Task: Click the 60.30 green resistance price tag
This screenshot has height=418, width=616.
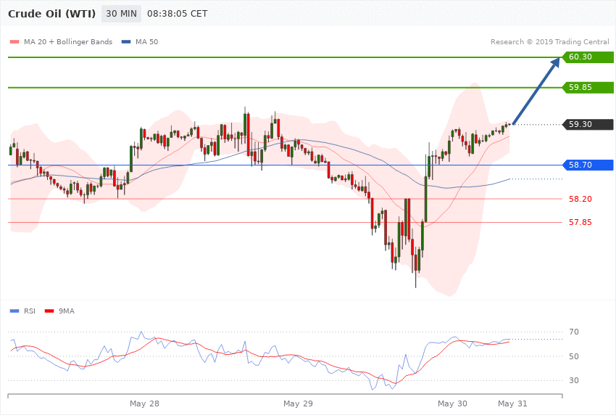Action: pyautogui.click(x=588, y=57)
